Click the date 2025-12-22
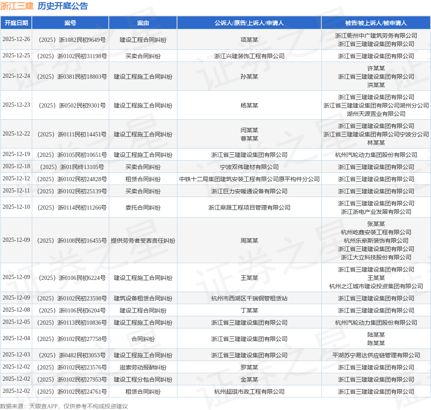This screenshot has height=410, width=431. (16, 133)
